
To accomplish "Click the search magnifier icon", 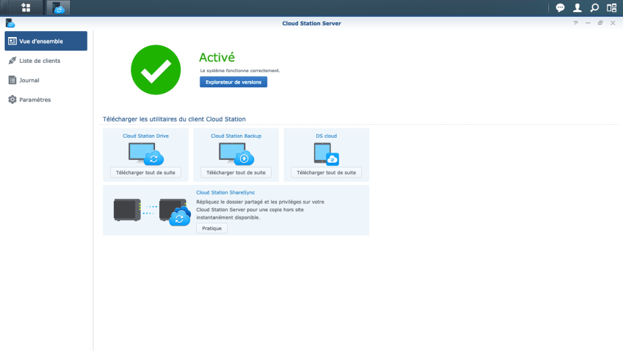I will (x=594, y=8).
